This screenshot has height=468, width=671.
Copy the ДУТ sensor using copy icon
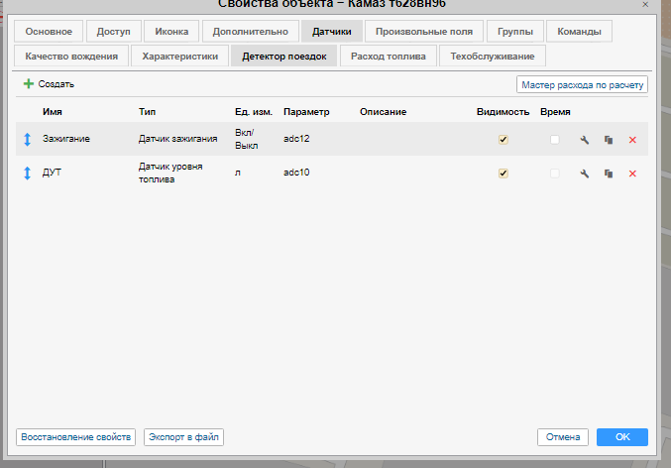[x=609, y=174]
